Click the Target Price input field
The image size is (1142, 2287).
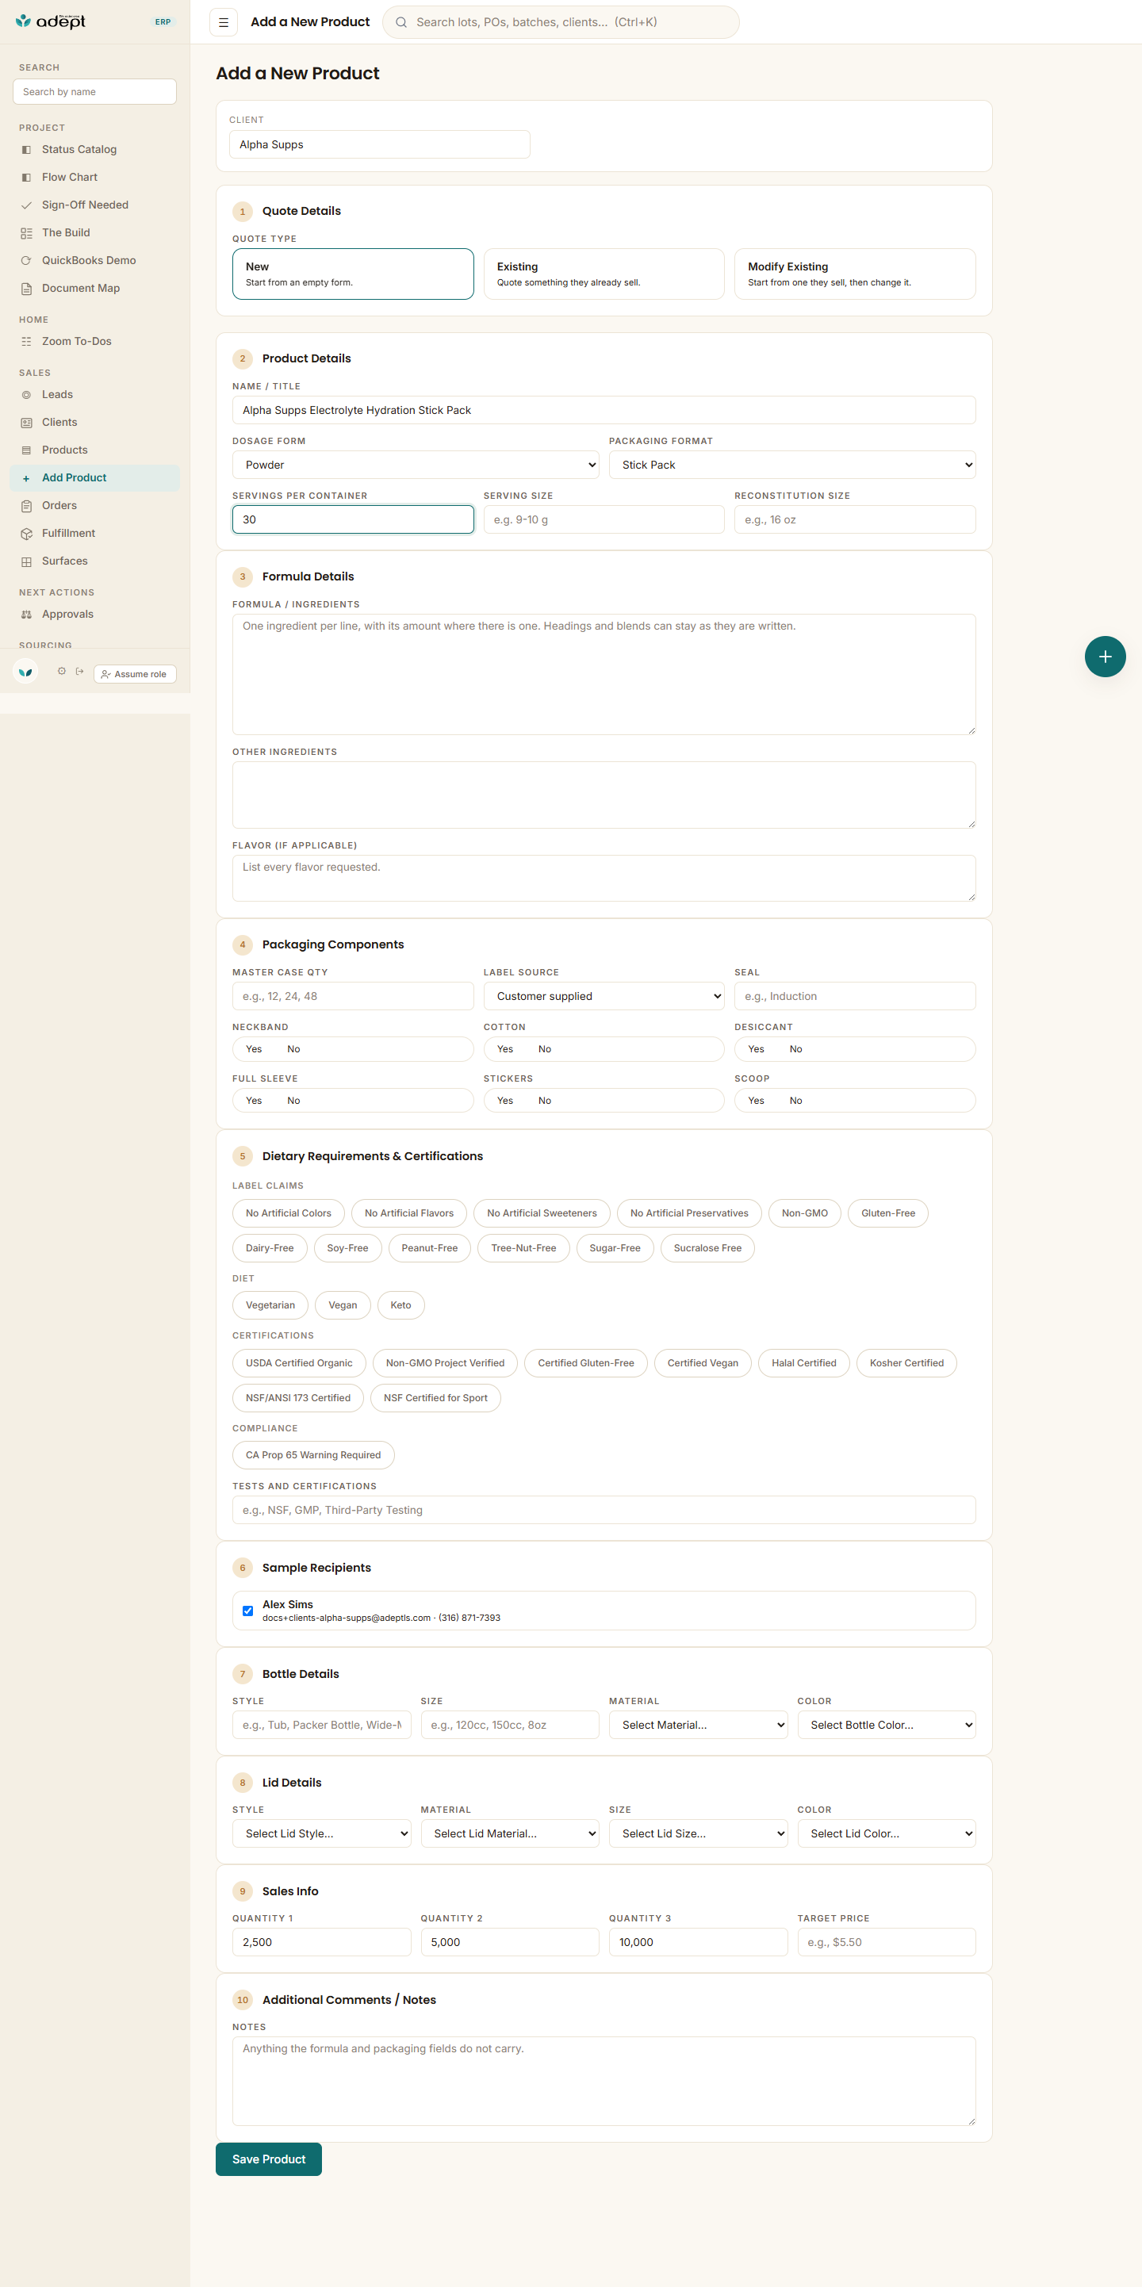click(887, 1943)
